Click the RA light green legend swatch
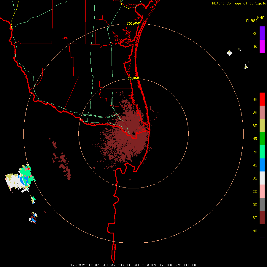This screenshot has width=267, height=267. (262, 152)
